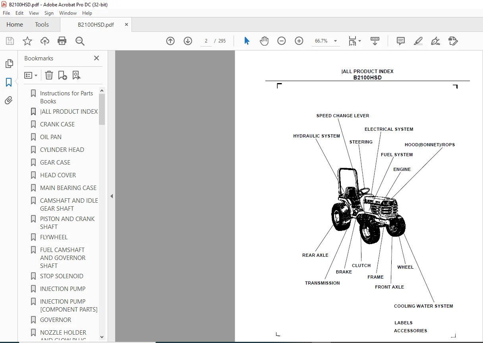Open the View menu
Screen dimensions: 483x343
34,13
